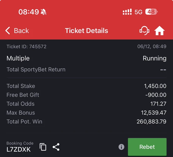173x157 pixels.
Task: Tap the Total Stake amount 1,450.00
Action: (x=155, y=86)
